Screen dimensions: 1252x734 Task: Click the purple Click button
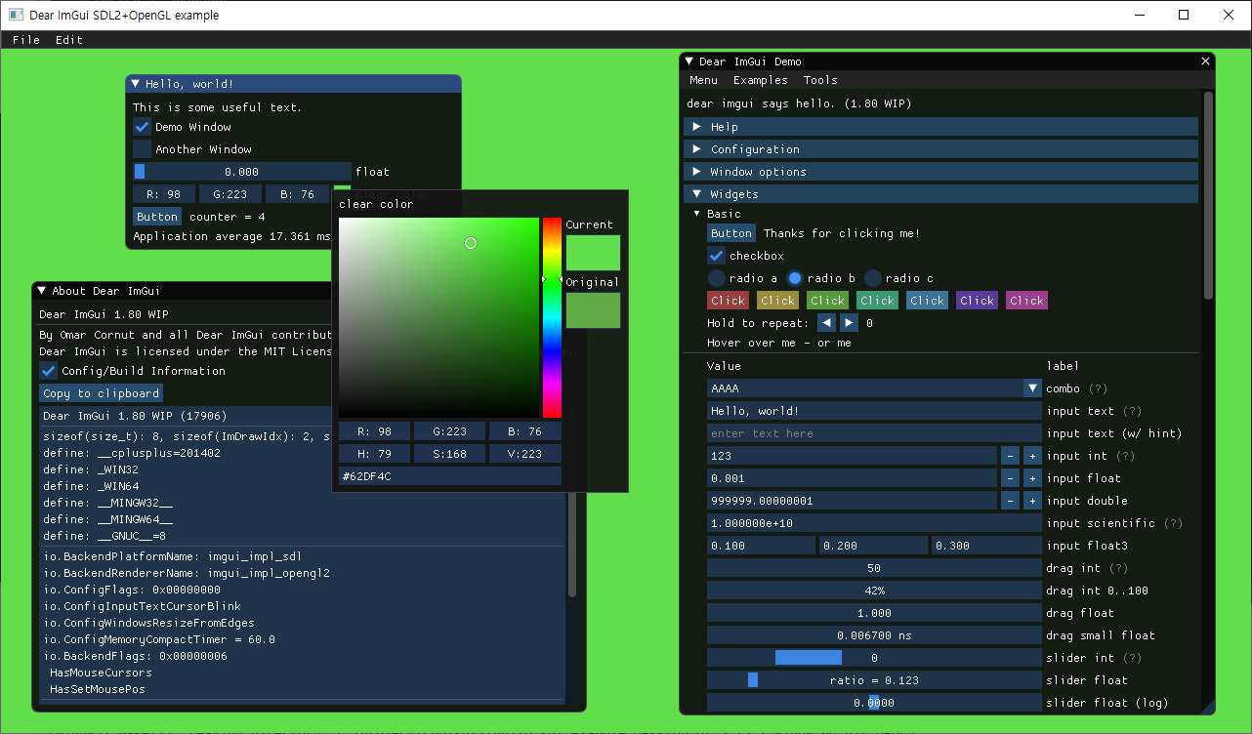[978, 301]
